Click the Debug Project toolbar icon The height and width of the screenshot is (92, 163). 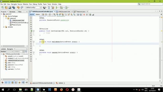[61, 7]
